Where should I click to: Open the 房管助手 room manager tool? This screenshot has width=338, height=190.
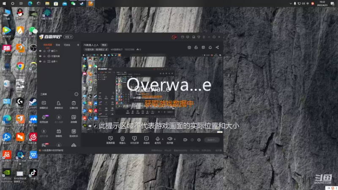coord(59,105)
